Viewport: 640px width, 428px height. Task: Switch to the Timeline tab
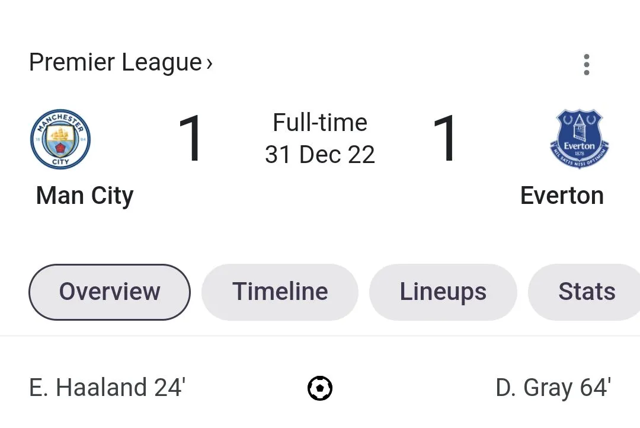point(280,292)
